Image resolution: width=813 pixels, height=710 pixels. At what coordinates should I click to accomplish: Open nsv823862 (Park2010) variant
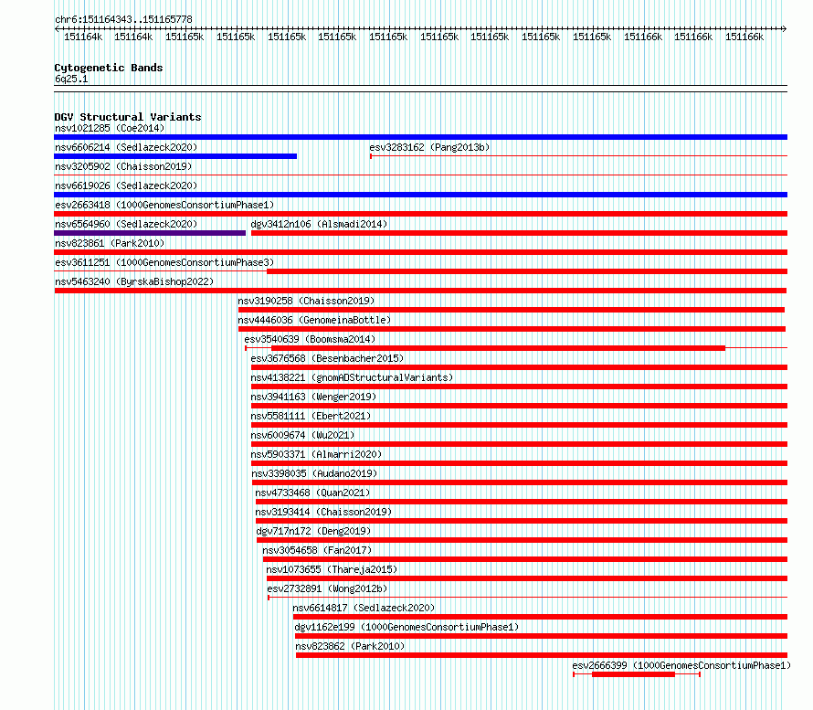(350, 646)
